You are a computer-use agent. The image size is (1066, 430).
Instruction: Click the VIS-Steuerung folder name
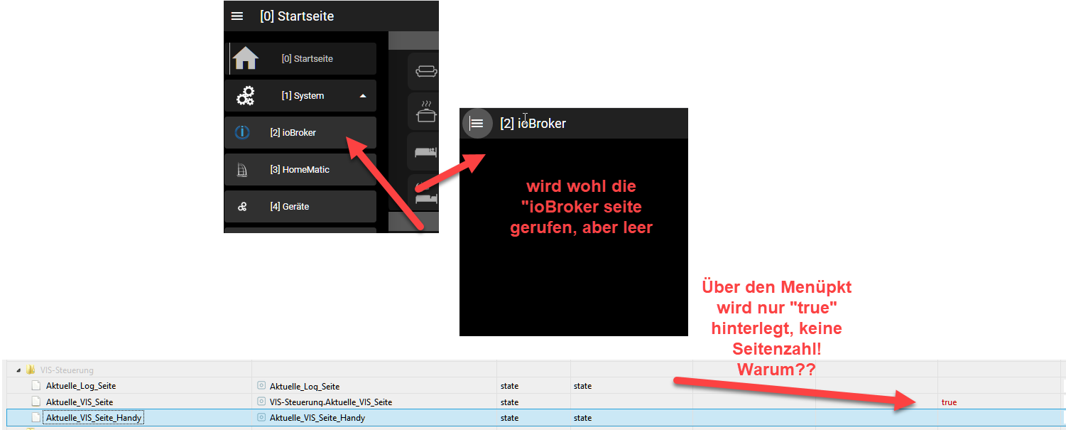click(x=67, y=370)
